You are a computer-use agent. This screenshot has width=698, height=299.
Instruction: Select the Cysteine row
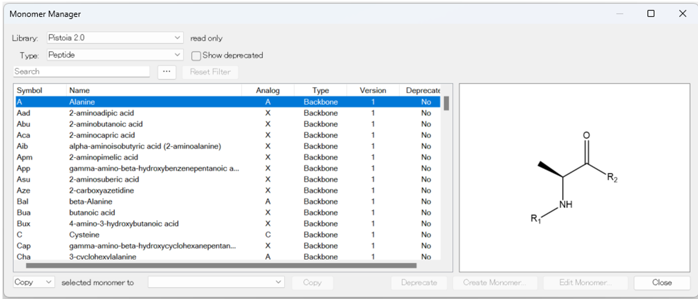click(x=84, y=235)
